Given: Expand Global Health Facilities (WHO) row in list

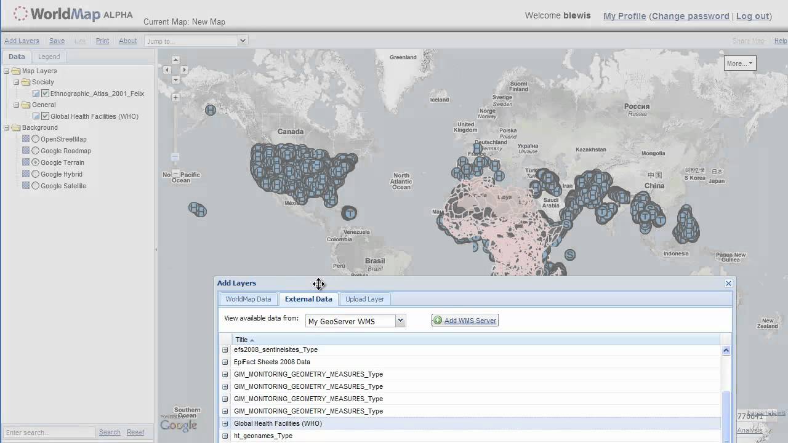Looking at the screenshot, I should (225, 423).
